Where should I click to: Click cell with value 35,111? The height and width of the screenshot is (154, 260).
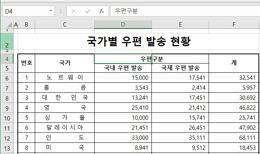(180, 138)
